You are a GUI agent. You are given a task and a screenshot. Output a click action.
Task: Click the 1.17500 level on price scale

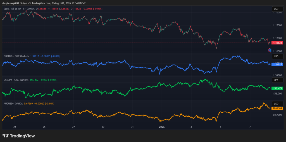[x=278, y=25]
